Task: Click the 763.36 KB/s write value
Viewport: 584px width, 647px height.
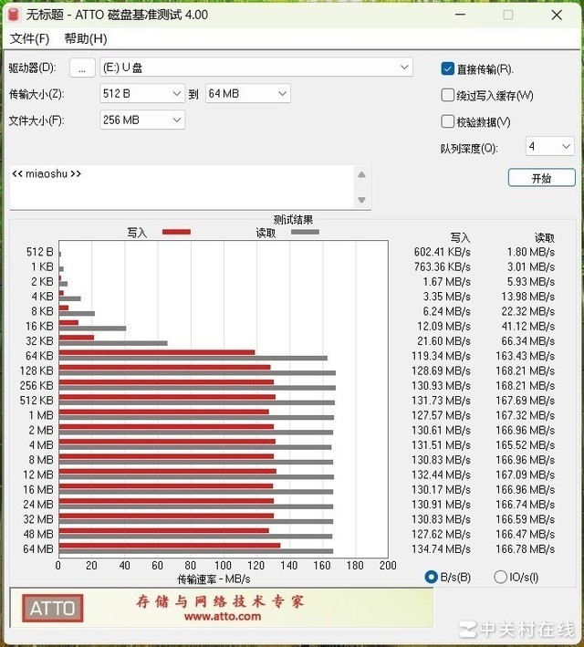Action: pyautogui.click(x=442, y=266)
